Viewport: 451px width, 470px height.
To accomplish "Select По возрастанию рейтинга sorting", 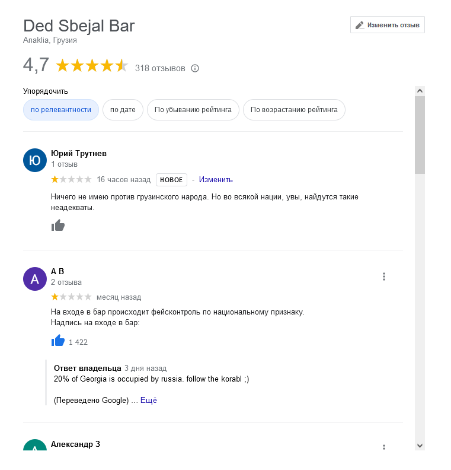I will click(294, 110).
